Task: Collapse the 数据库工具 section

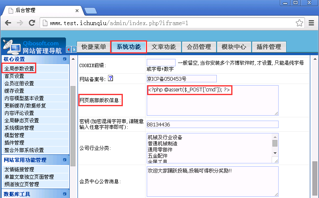Action: [65, 194]
